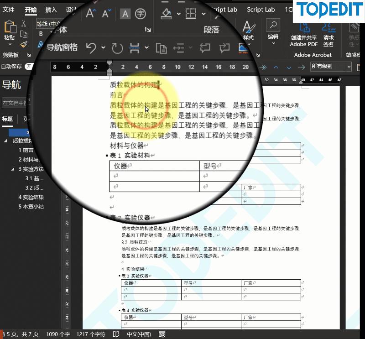Open the 文件 (File) menu
The width and height of the screenshot is (365, 339).
[9, 10]
